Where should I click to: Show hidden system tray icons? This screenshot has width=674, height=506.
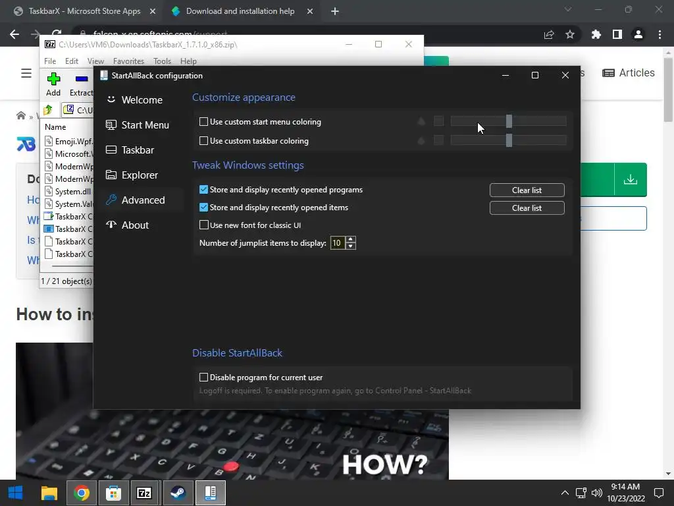[565, 493]
